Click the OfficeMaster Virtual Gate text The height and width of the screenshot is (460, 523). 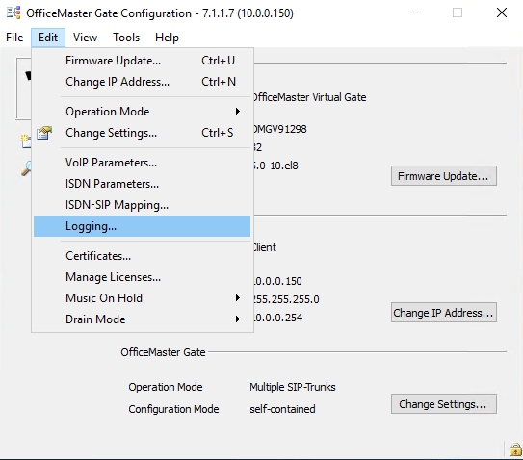[309, 97]
